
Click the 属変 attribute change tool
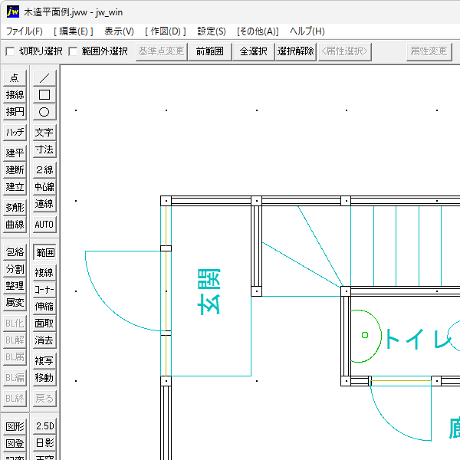point(15,303)
